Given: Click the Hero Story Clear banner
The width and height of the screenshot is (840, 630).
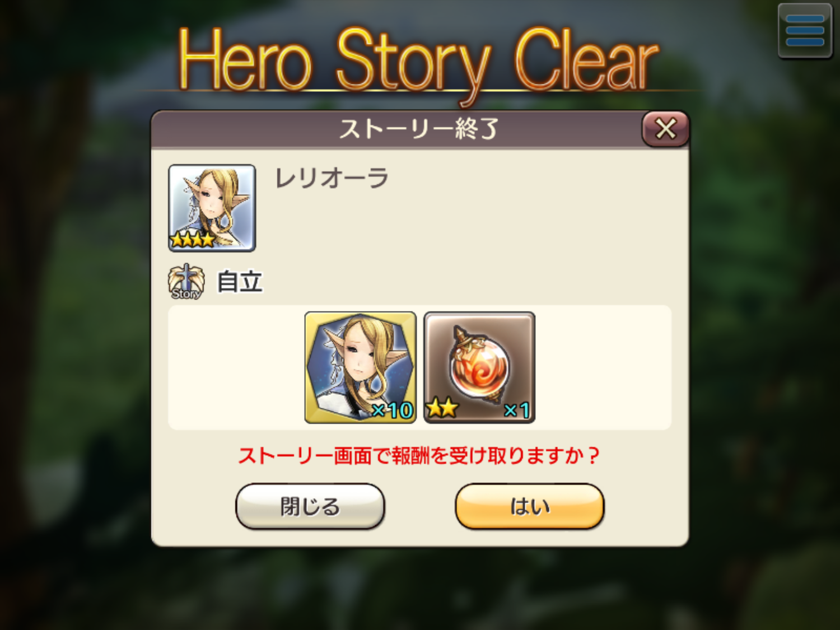Looking at the screenshot, I should [418, 60].
